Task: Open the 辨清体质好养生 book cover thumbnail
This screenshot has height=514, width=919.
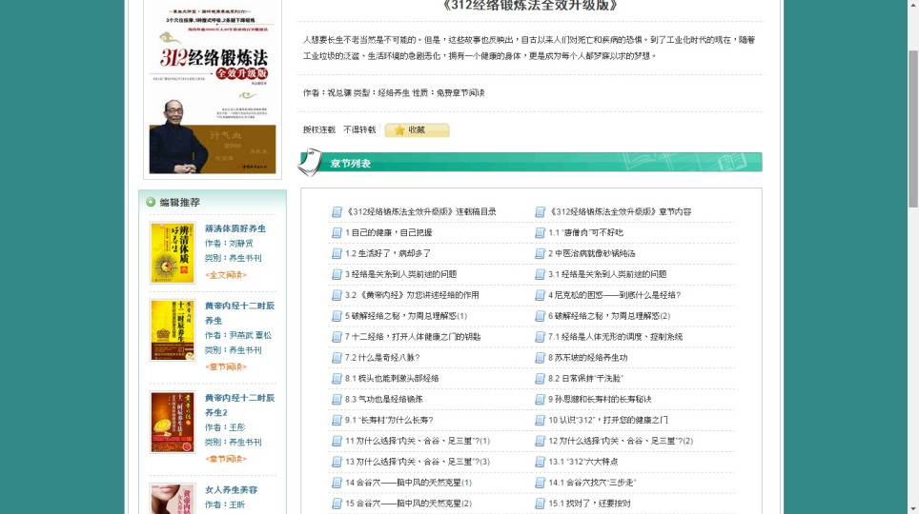Action: click(x=172, y=252)
